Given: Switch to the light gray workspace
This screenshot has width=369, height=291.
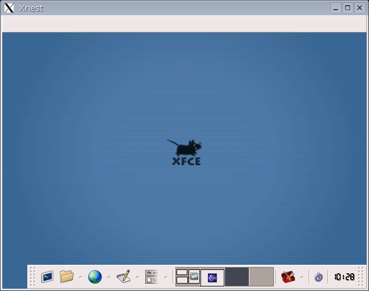Looking at the screenshot, I should click(x=261, y=277).
